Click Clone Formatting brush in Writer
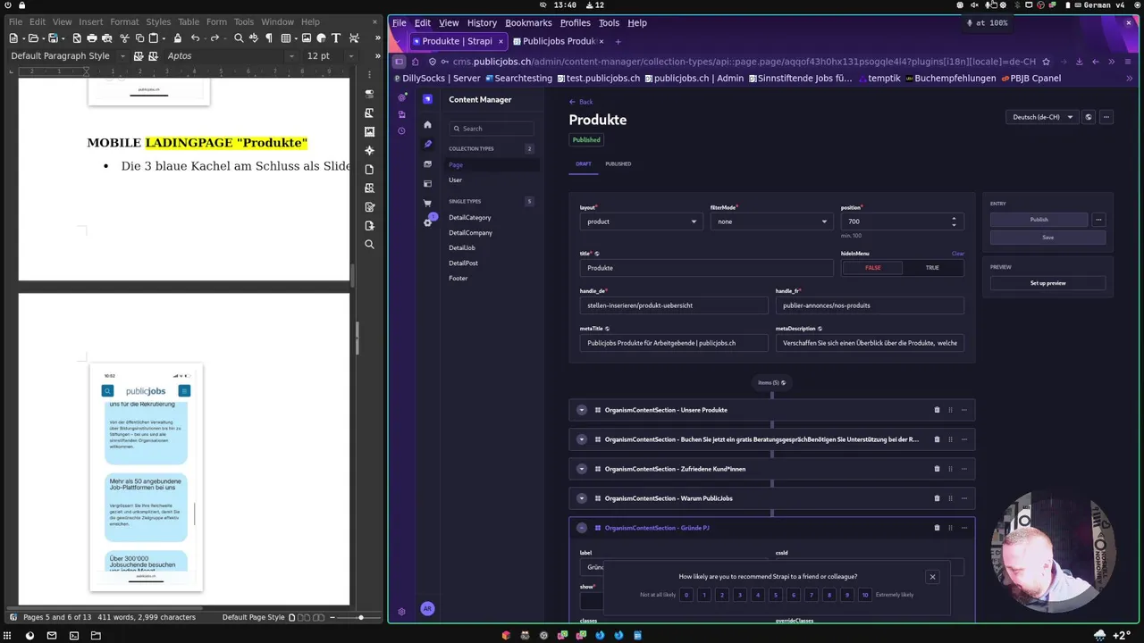 pyautogui.click(x=177, y=38)
